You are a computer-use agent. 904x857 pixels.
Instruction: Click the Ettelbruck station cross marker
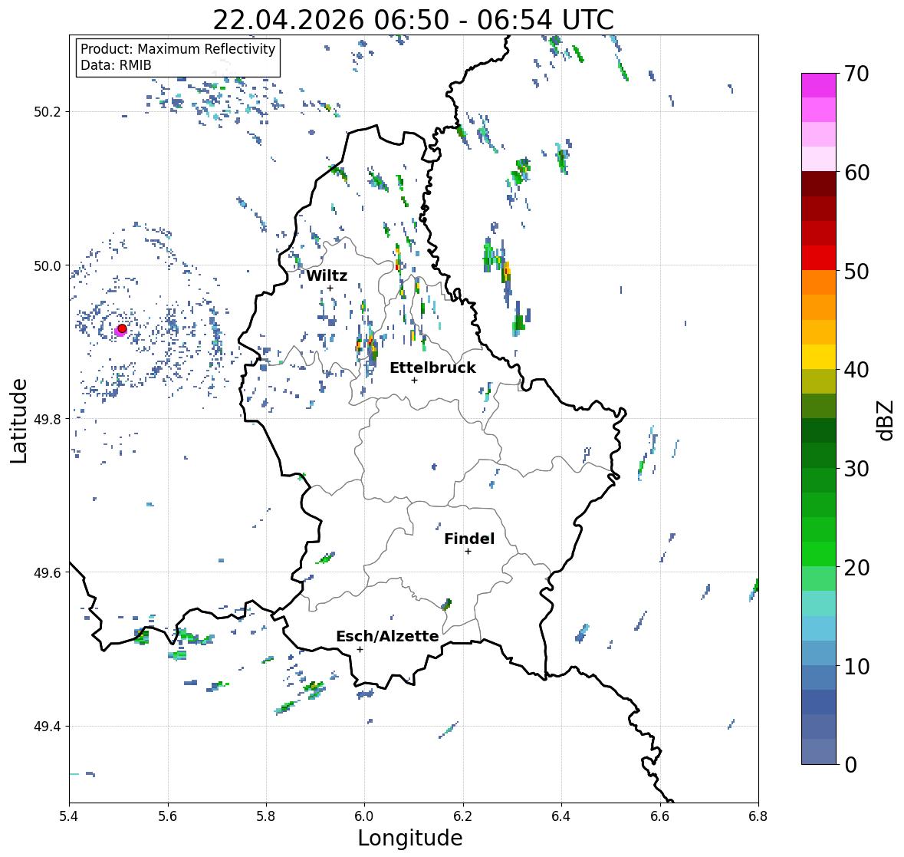click(x=414, y=380)
